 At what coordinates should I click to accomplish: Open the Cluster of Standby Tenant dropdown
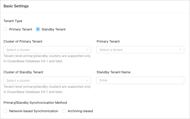tap(45, 80)
